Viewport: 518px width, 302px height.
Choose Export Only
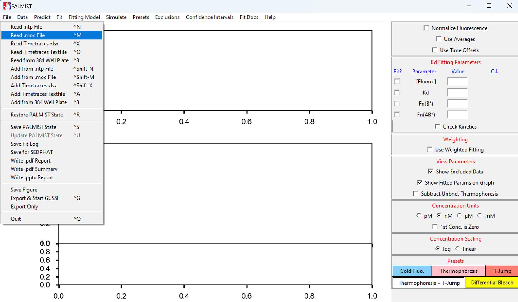(51, 207)
